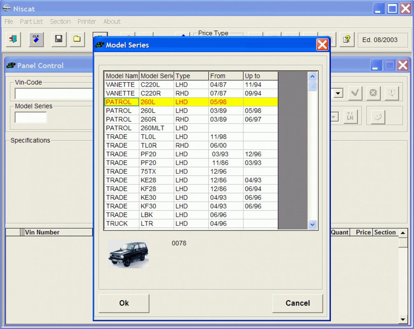Viewport: 414px width, 329px height.
Task: Confirm selection with the Ok button
Action: 124,303
